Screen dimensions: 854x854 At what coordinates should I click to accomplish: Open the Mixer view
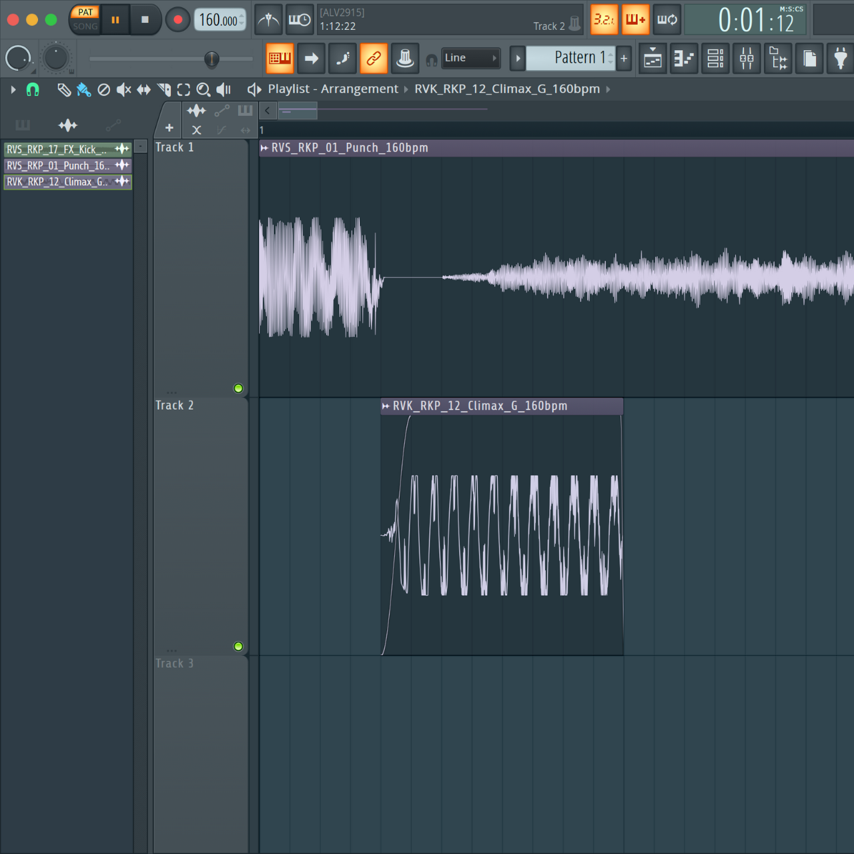pos(747,59)
